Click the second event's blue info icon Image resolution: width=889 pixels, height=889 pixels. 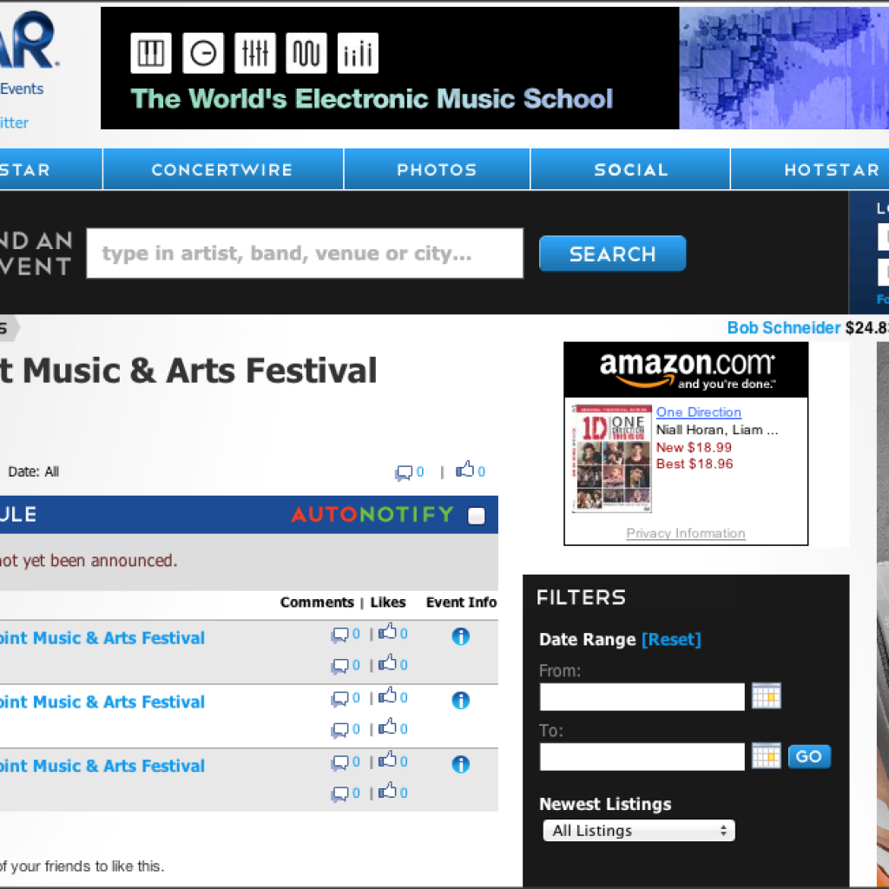461,701
